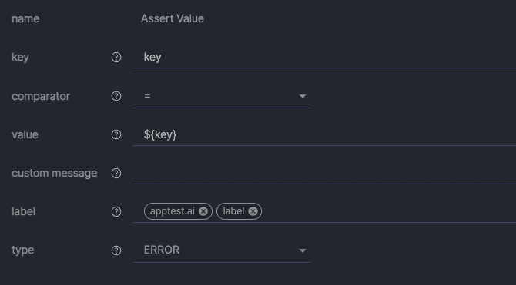Open the comparator '=' select box
This screenshot has width=516, height=285.
coord(222,96)
